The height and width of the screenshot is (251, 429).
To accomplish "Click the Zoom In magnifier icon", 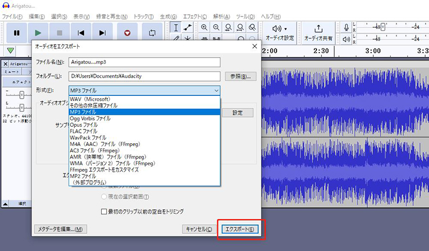I will tap(204, 27).
